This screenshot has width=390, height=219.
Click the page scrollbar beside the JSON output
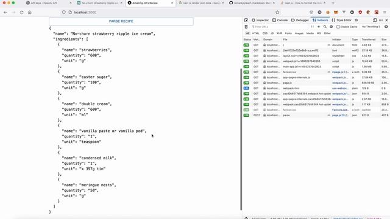pyautogui.click(x=241, y=139)
